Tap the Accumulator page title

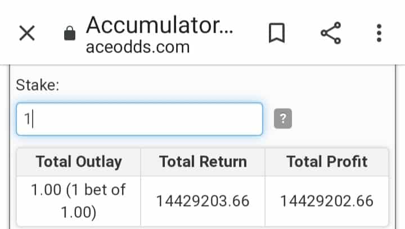click(x=160, y=25)
